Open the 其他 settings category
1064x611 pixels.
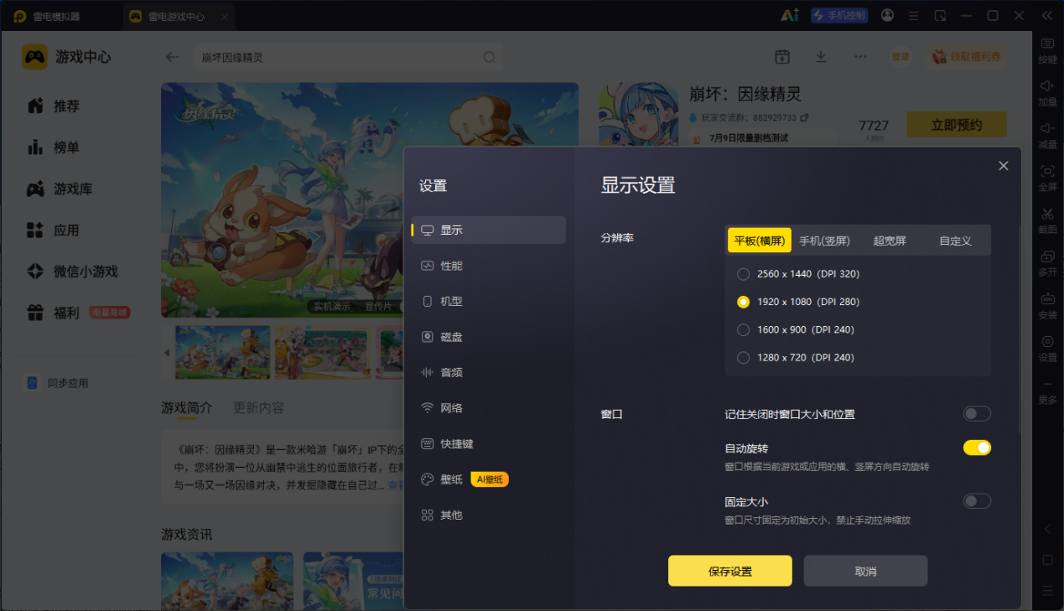click(489, 515)
